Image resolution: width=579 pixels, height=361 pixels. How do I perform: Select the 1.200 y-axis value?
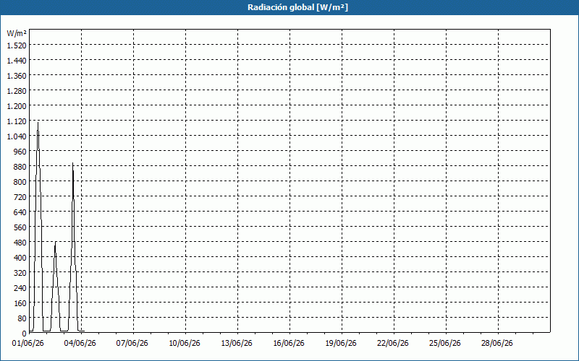coord(17,105)
